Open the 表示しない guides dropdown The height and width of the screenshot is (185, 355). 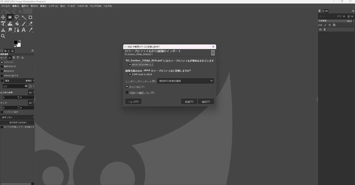[x=17, y=117]
